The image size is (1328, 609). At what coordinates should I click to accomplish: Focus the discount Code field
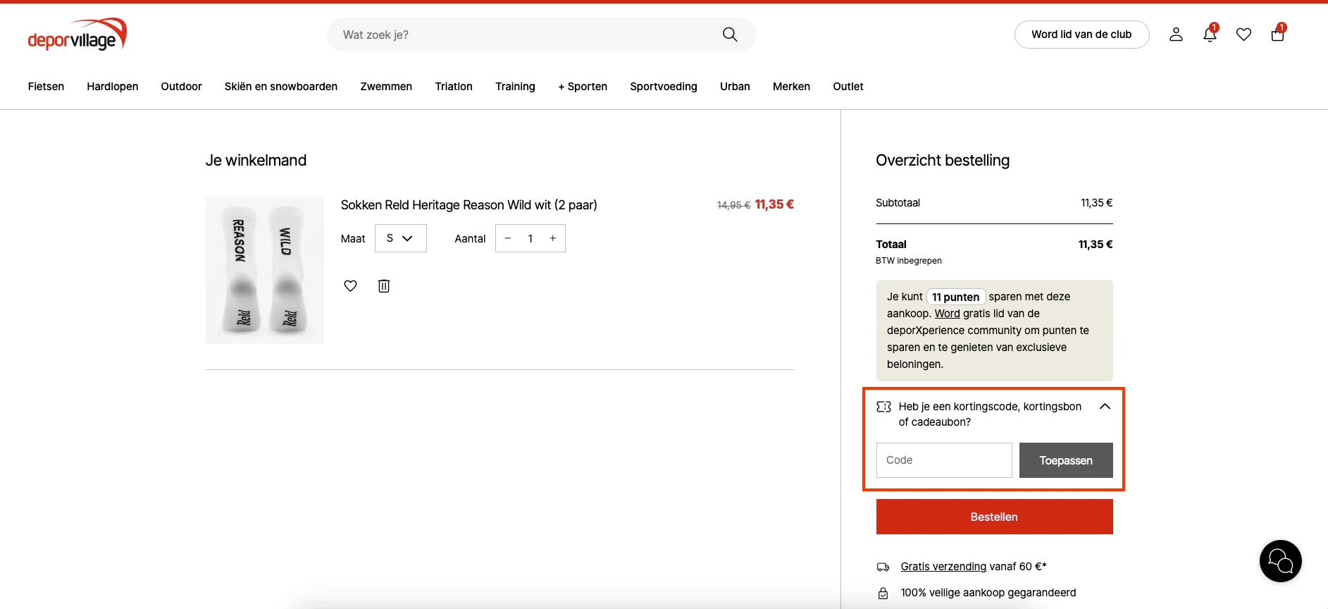944,460
